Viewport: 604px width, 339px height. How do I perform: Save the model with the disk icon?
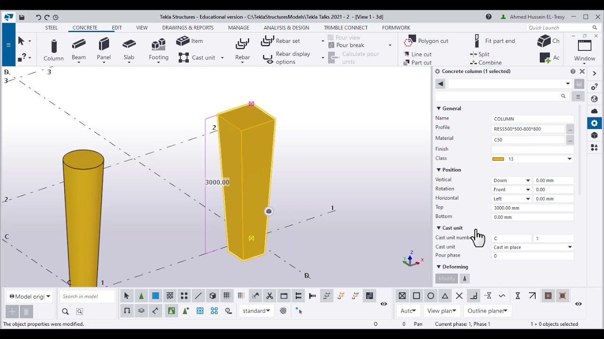pyautogui.click(x=22, y=17)
